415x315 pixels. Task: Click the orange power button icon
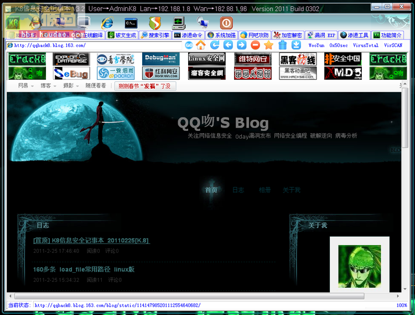coord(226,23)
